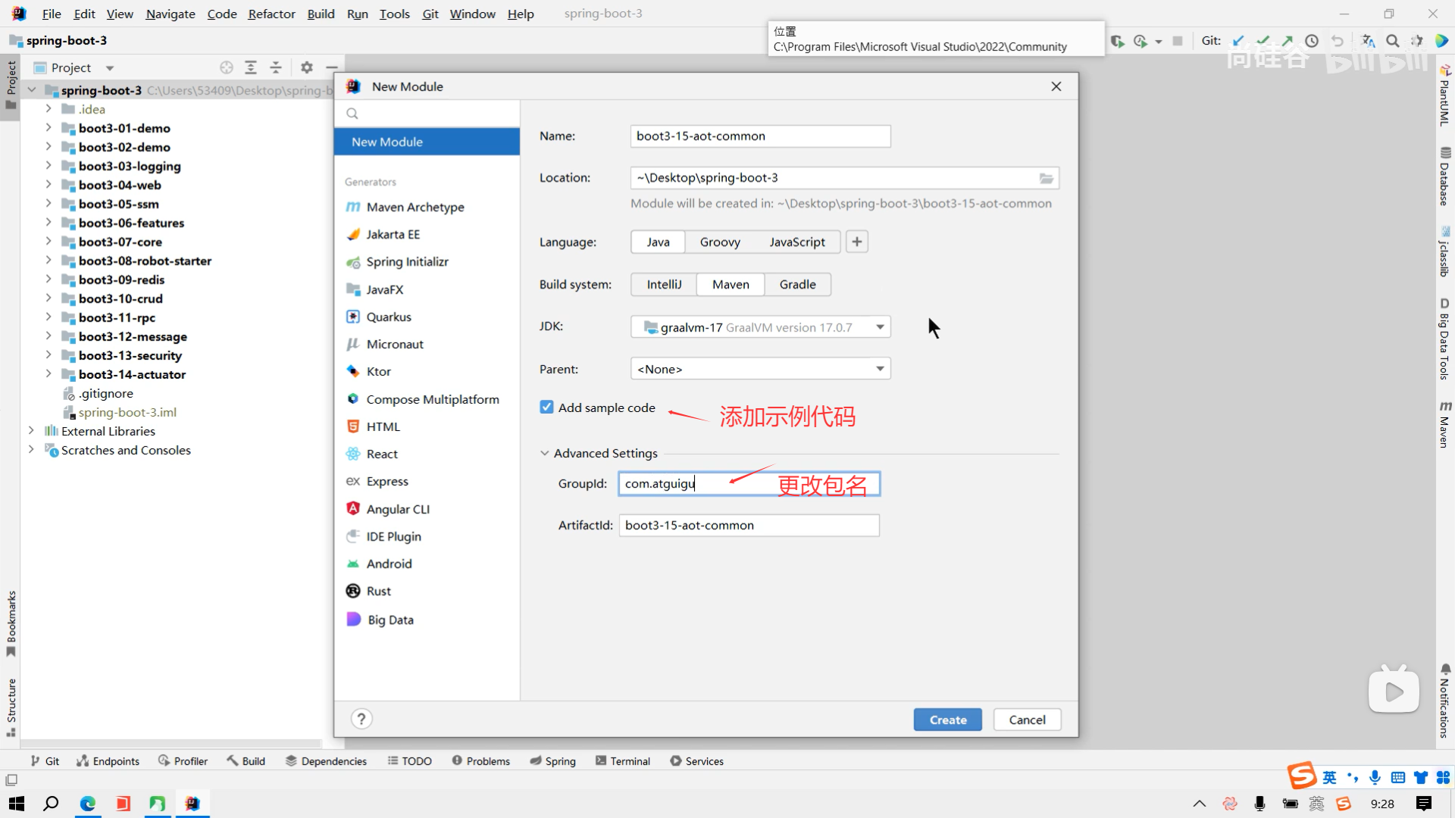Collapse the Advanced Settings section
This screenshot has height=818, width=1455.
coord(544,453)
